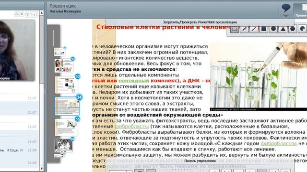Select the rectangle shape tool
Screen dimensions: 307x172
point(263,29)
